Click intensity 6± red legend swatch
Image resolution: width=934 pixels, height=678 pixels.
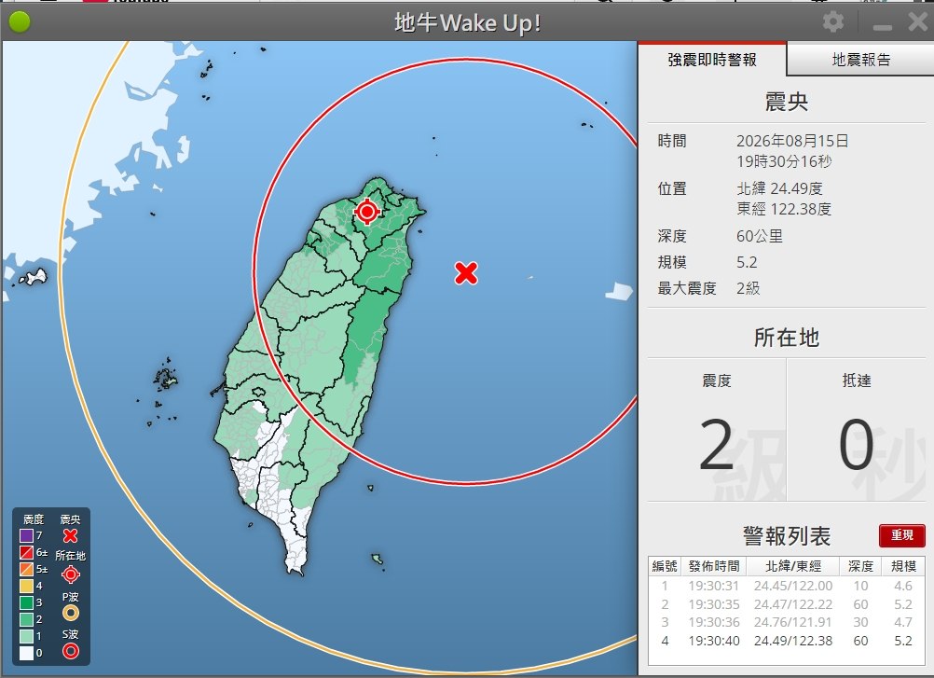[x=26, y=552]
